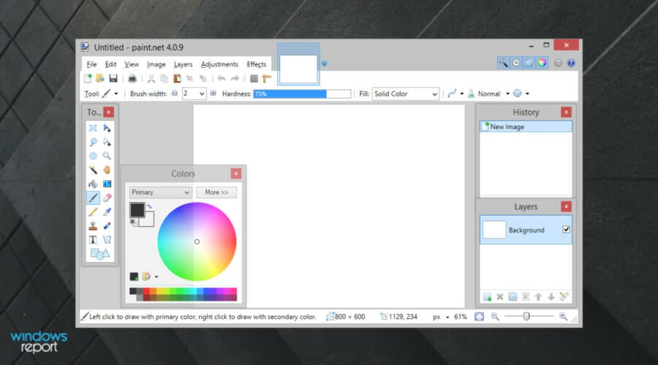Select the Line/Curve tool
This screenshot has width=658, height=365.
(107, 239)
